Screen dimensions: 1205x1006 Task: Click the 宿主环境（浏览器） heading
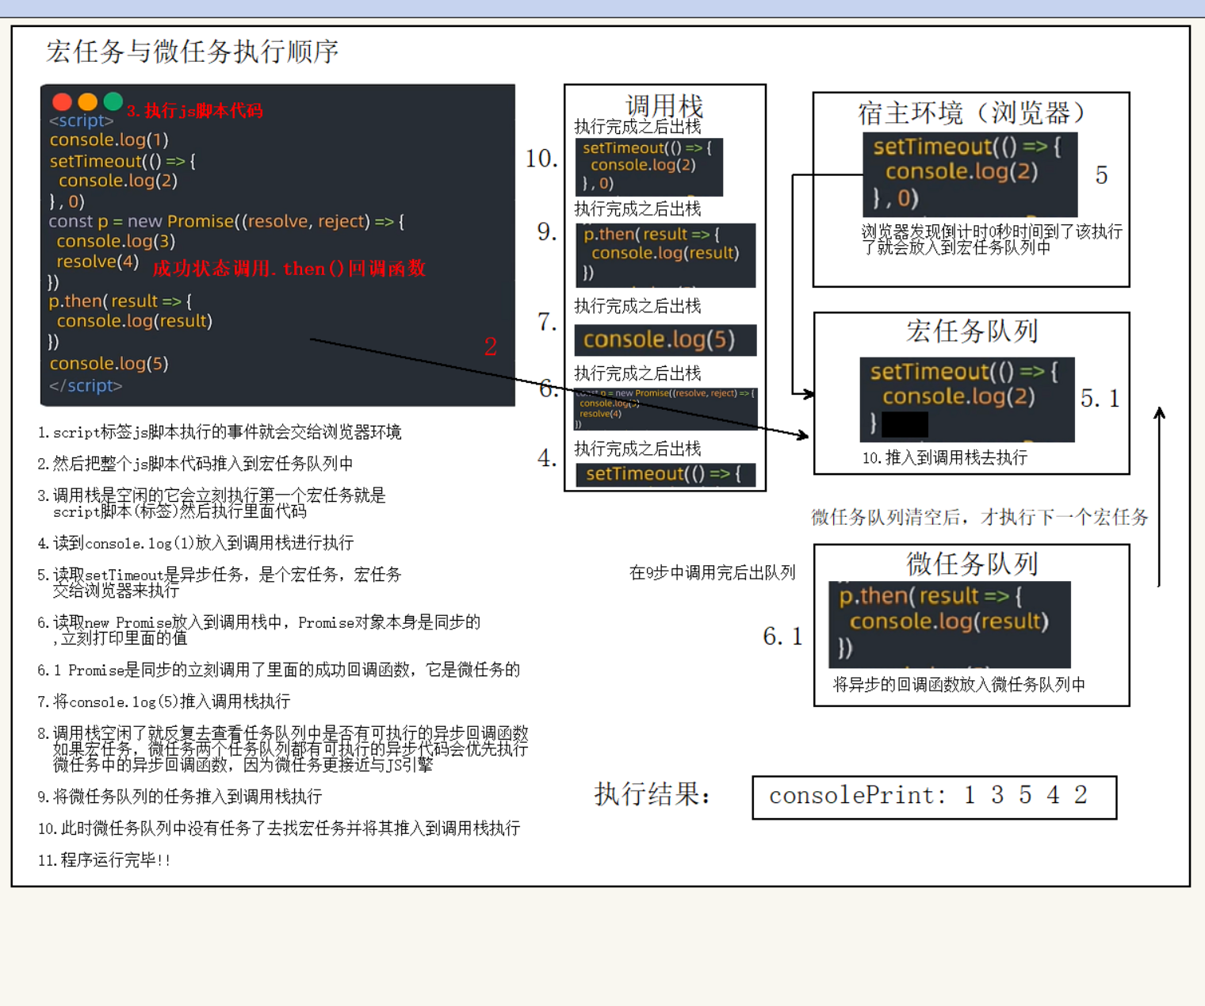coord(971,113)
